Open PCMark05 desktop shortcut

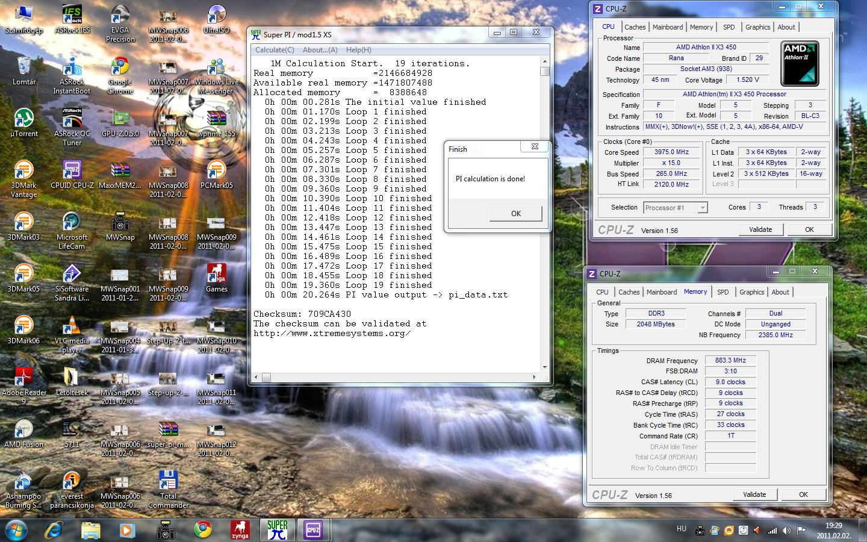[216, 175]
